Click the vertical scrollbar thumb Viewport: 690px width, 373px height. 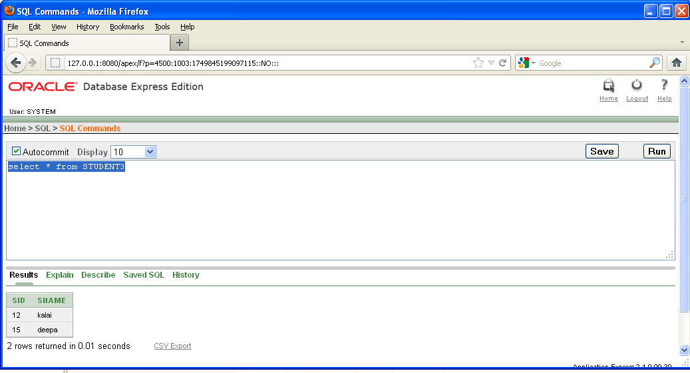[684, 199]
